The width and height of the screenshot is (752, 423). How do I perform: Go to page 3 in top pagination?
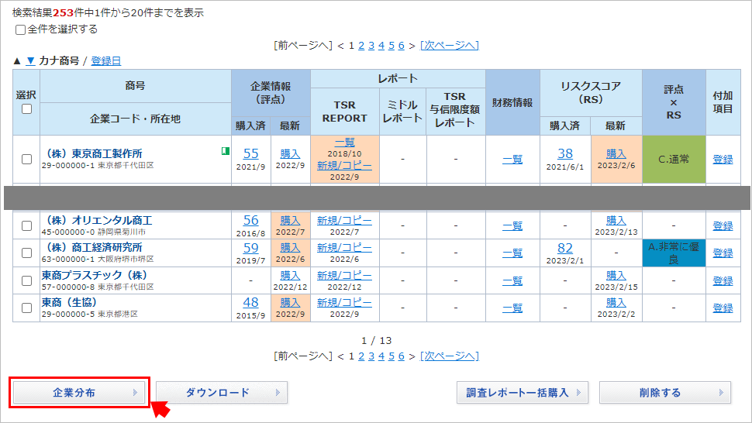371,46
